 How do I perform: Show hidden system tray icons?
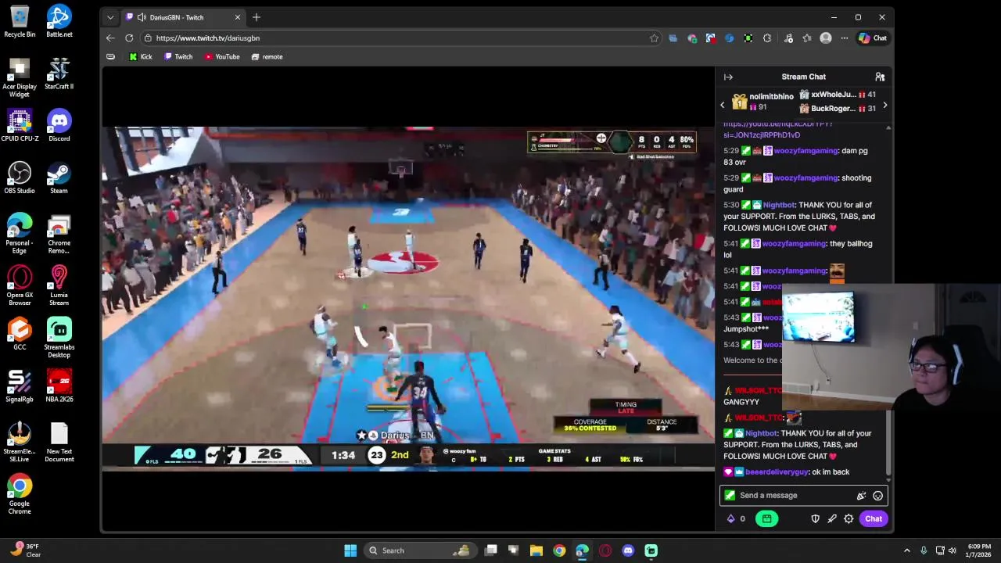(x=907, y=550)
